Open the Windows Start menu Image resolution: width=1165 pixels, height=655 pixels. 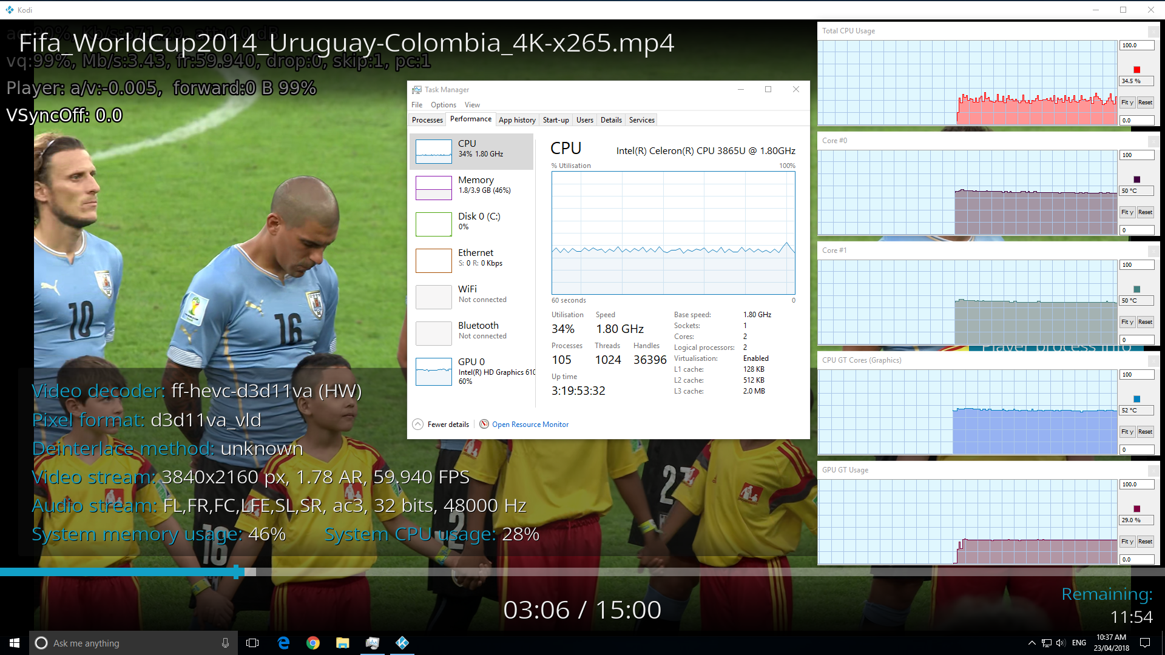coord(15,643)
